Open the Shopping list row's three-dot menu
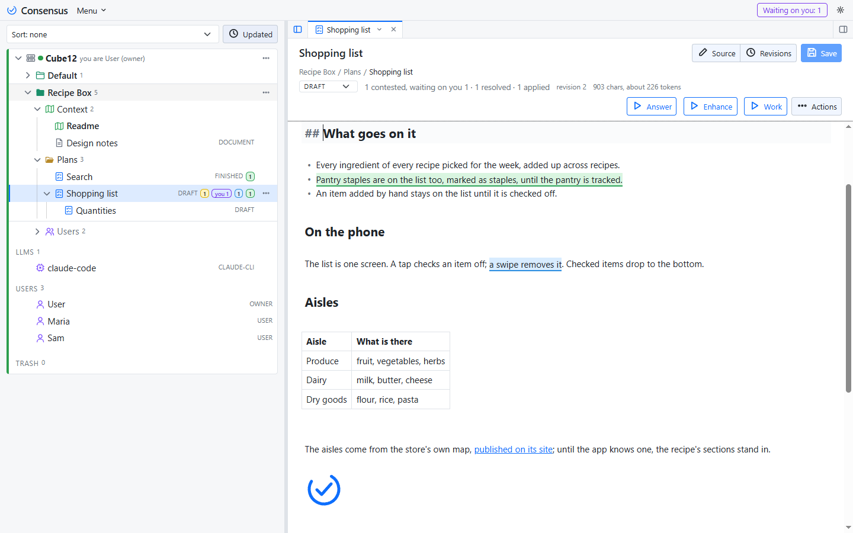Image resolution: width=853 pixels, height=533 pixels. pos(266,193)
